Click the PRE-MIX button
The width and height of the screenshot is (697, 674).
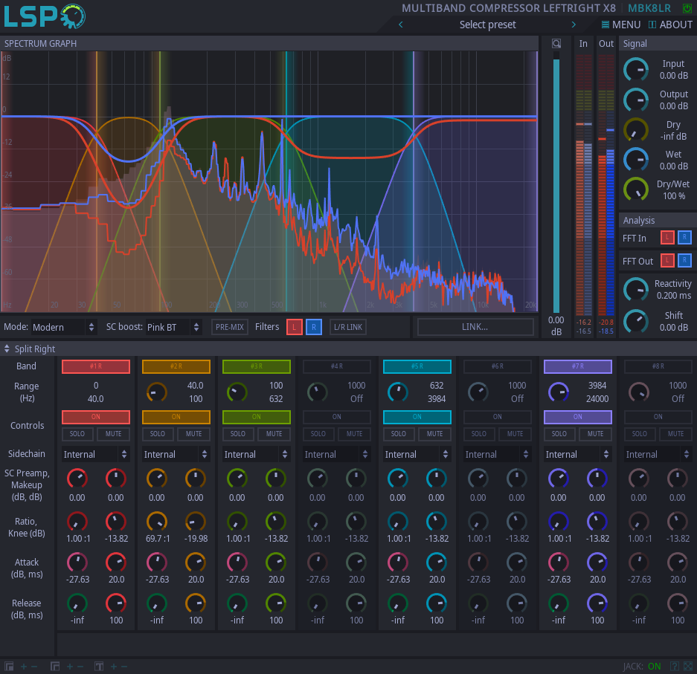tap(230, 327)
